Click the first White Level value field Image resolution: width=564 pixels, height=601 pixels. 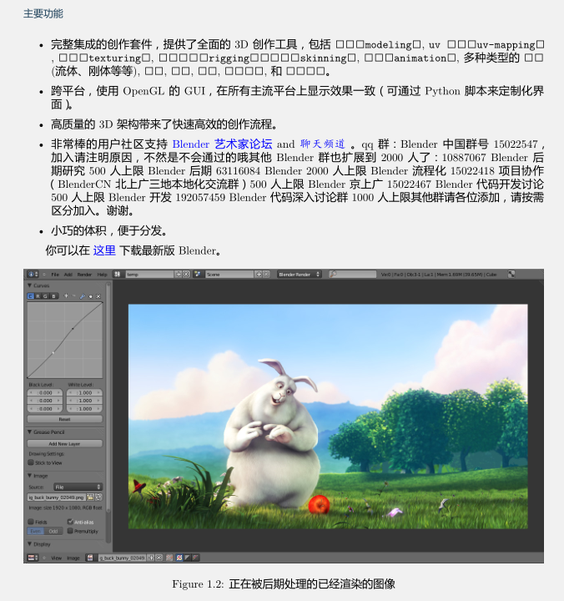tap(84, 392)
